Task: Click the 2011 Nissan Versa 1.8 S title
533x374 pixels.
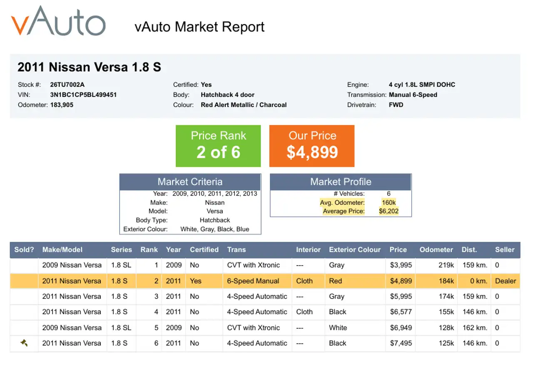Action: point(89,67)
